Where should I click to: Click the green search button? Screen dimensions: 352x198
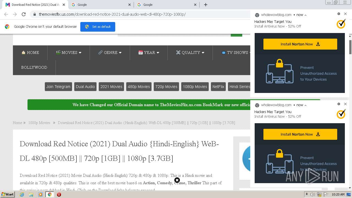click(x=237, y=35)
